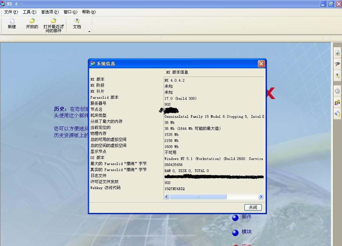Image resolution: width=342 pixels, height=246 pixels.
Task: Minimize the NX 4 main window
Action: [323, 4]
